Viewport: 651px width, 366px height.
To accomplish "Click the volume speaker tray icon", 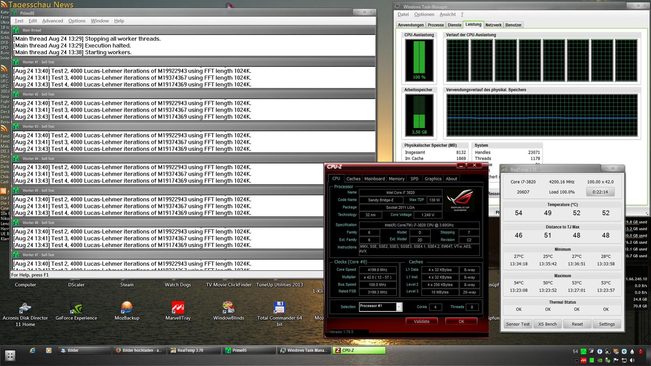I will [x=632, y=360].
